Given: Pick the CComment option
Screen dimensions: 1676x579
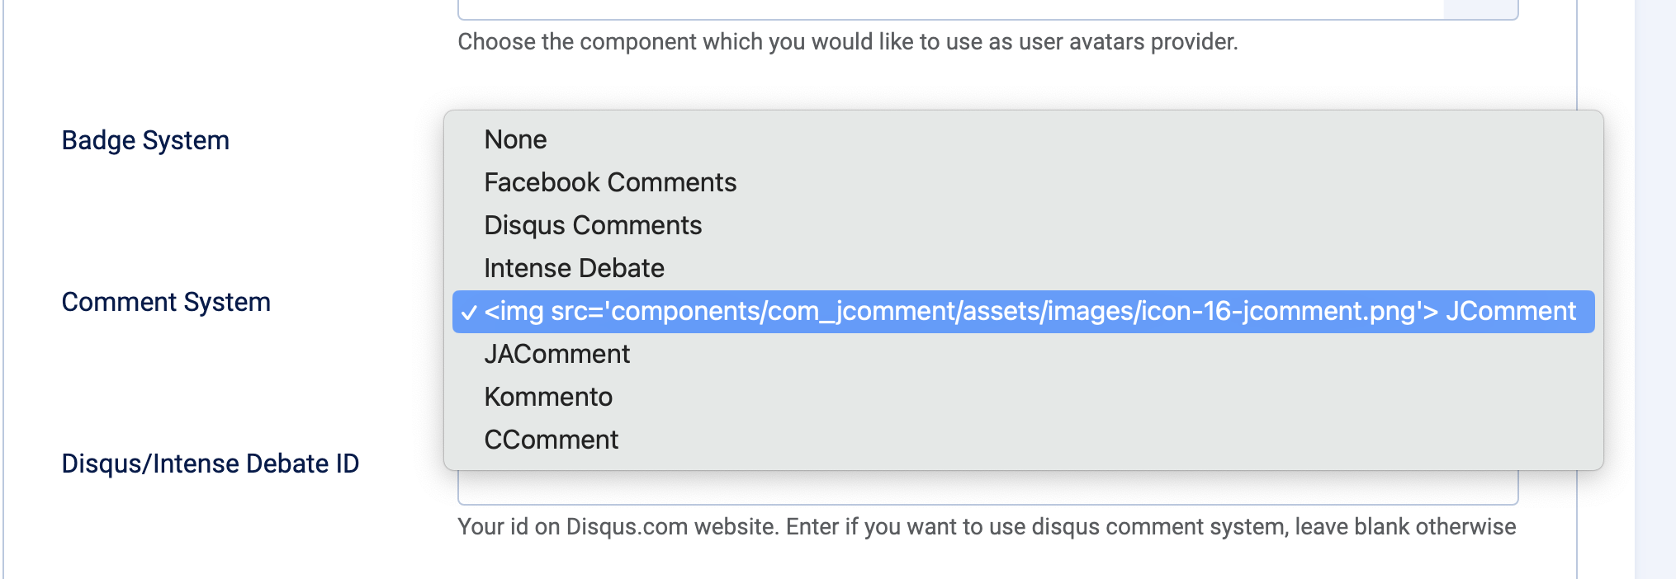Looking at the screenshot, I should tap(551, 440).
